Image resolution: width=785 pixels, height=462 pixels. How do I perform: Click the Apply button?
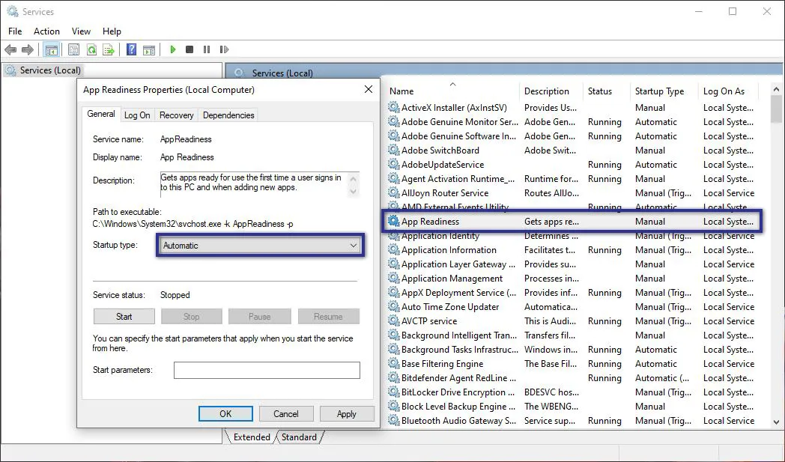347,413
